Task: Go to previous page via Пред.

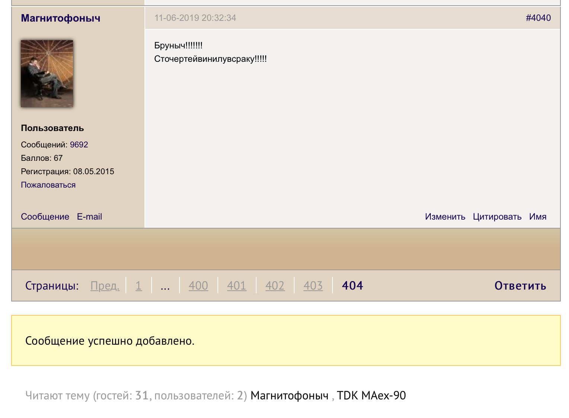Action: point(105,285)
